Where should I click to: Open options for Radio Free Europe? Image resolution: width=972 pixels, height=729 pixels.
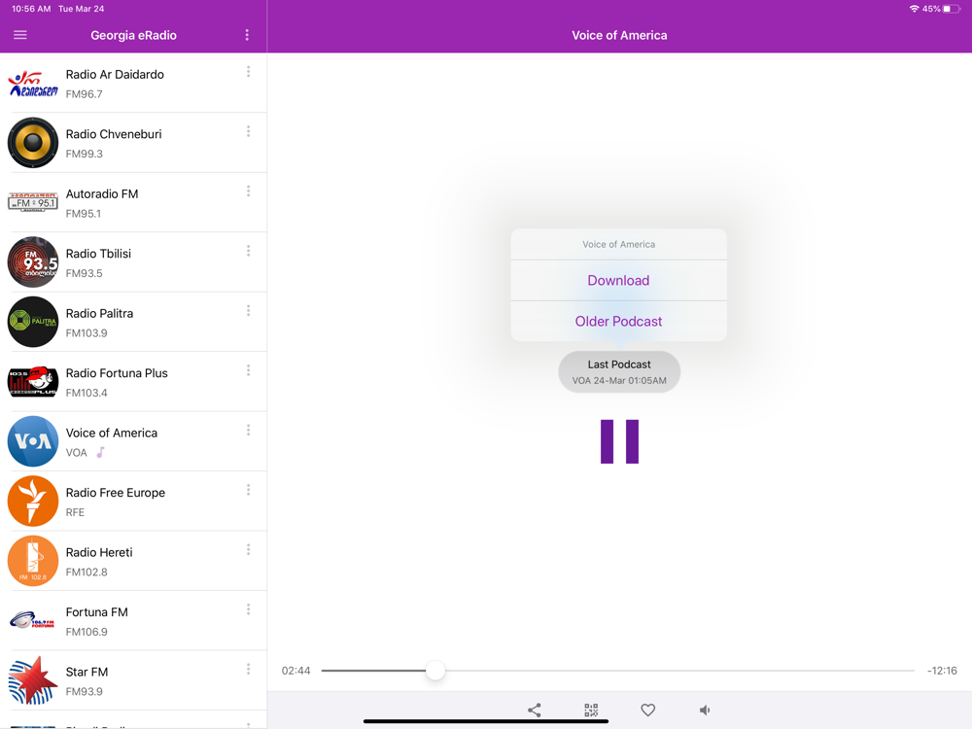[x=249, y=490]
